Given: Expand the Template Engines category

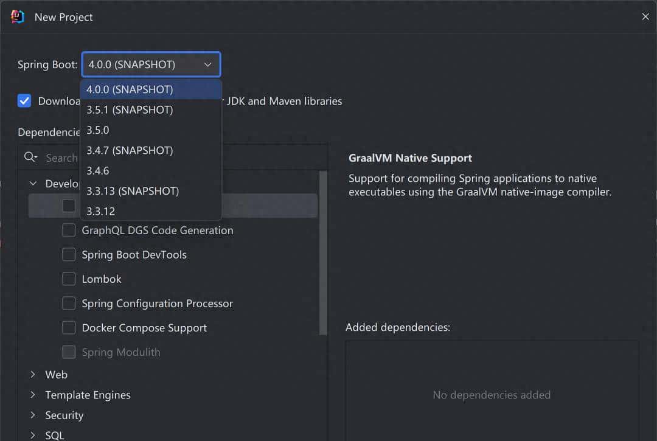Looking at the screenshot, I should (x=33, y=395).
